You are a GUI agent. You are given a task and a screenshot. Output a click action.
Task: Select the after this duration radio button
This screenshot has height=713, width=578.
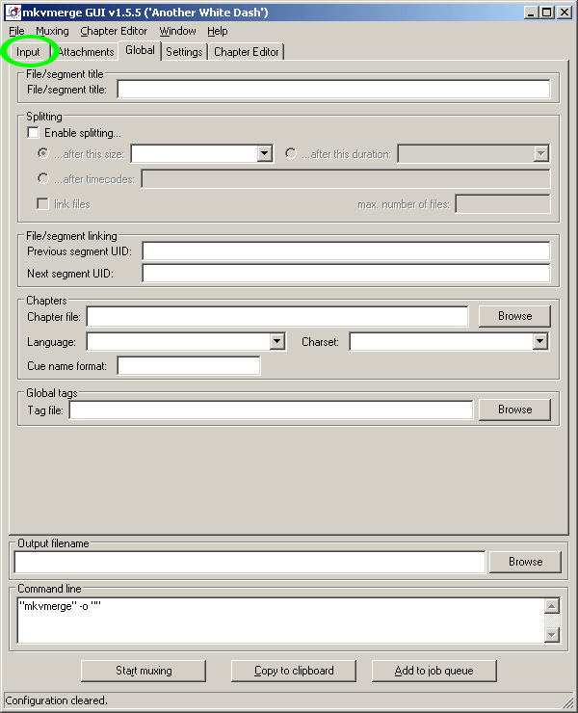coord(291,154)
